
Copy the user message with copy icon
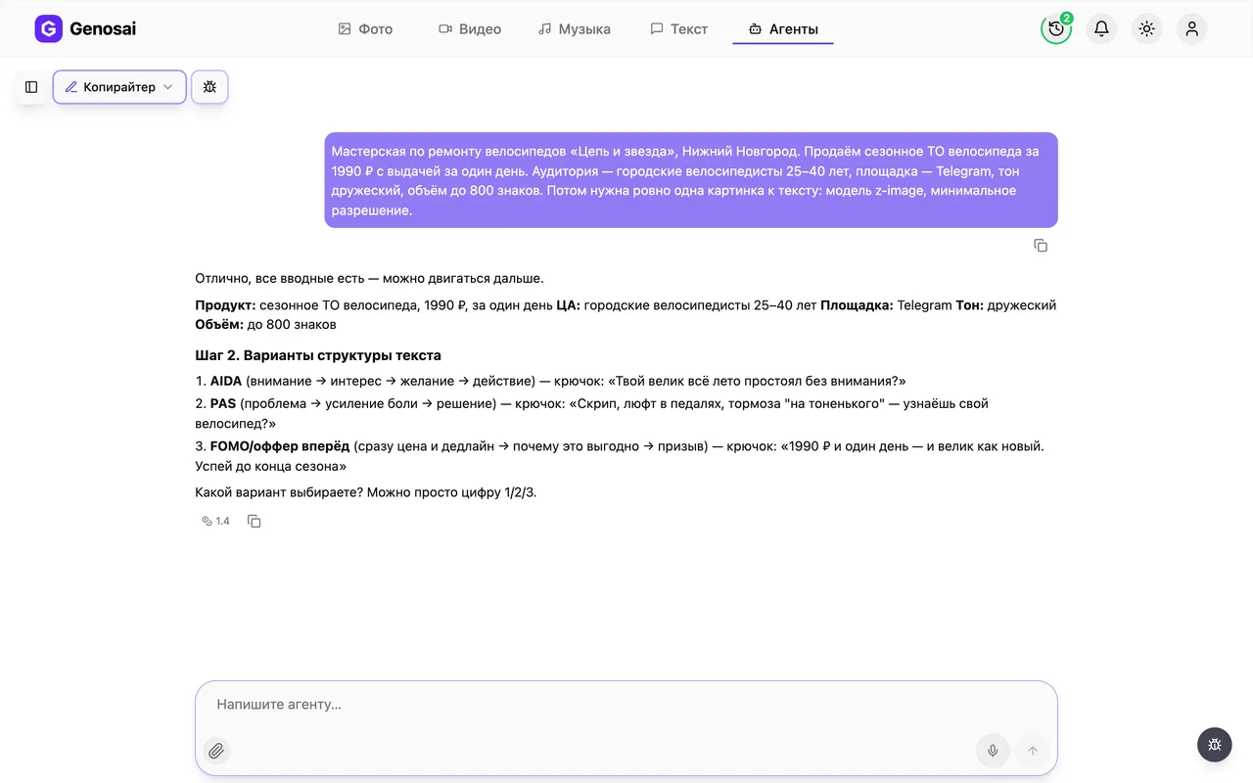[1041, 246]
